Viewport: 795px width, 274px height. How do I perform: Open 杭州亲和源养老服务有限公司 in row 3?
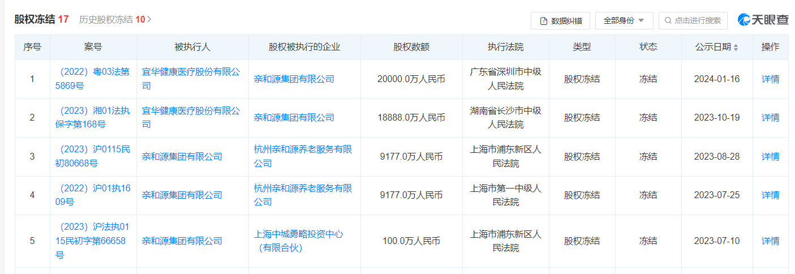coord(303,157)
